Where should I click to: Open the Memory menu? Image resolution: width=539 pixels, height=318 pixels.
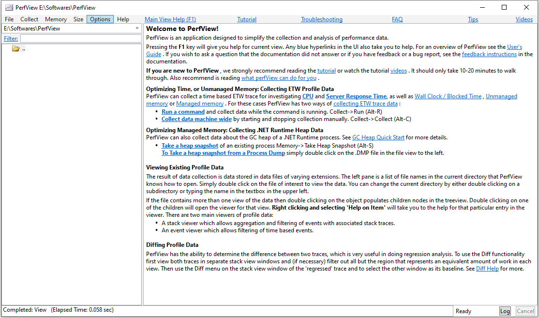coord(56,19)
